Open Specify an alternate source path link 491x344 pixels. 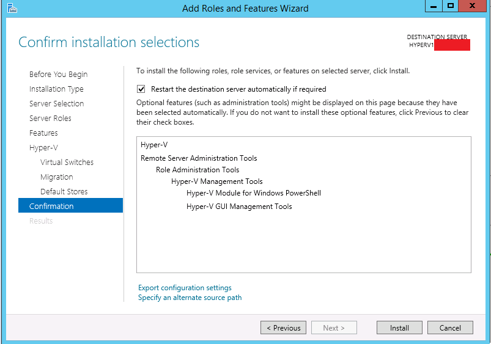(190, 298)
